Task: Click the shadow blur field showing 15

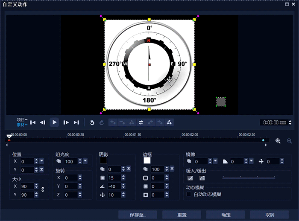Action: (114, 178)
